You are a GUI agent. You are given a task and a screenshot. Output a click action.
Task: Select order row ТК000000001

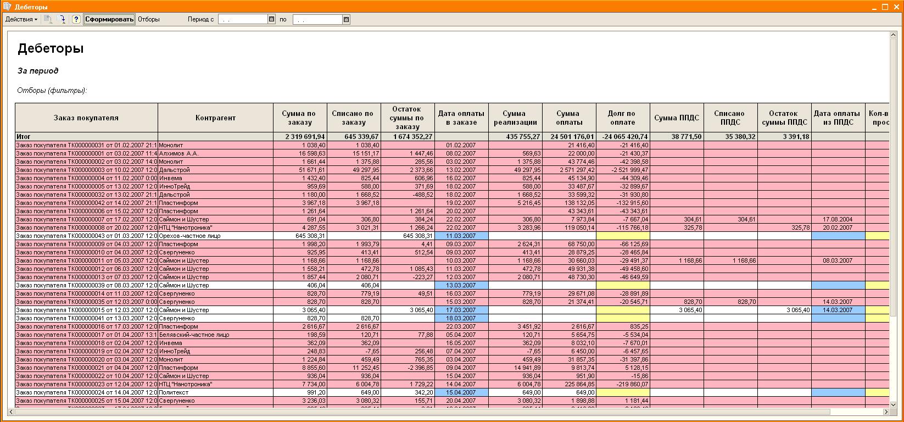(x=86, y=153)
